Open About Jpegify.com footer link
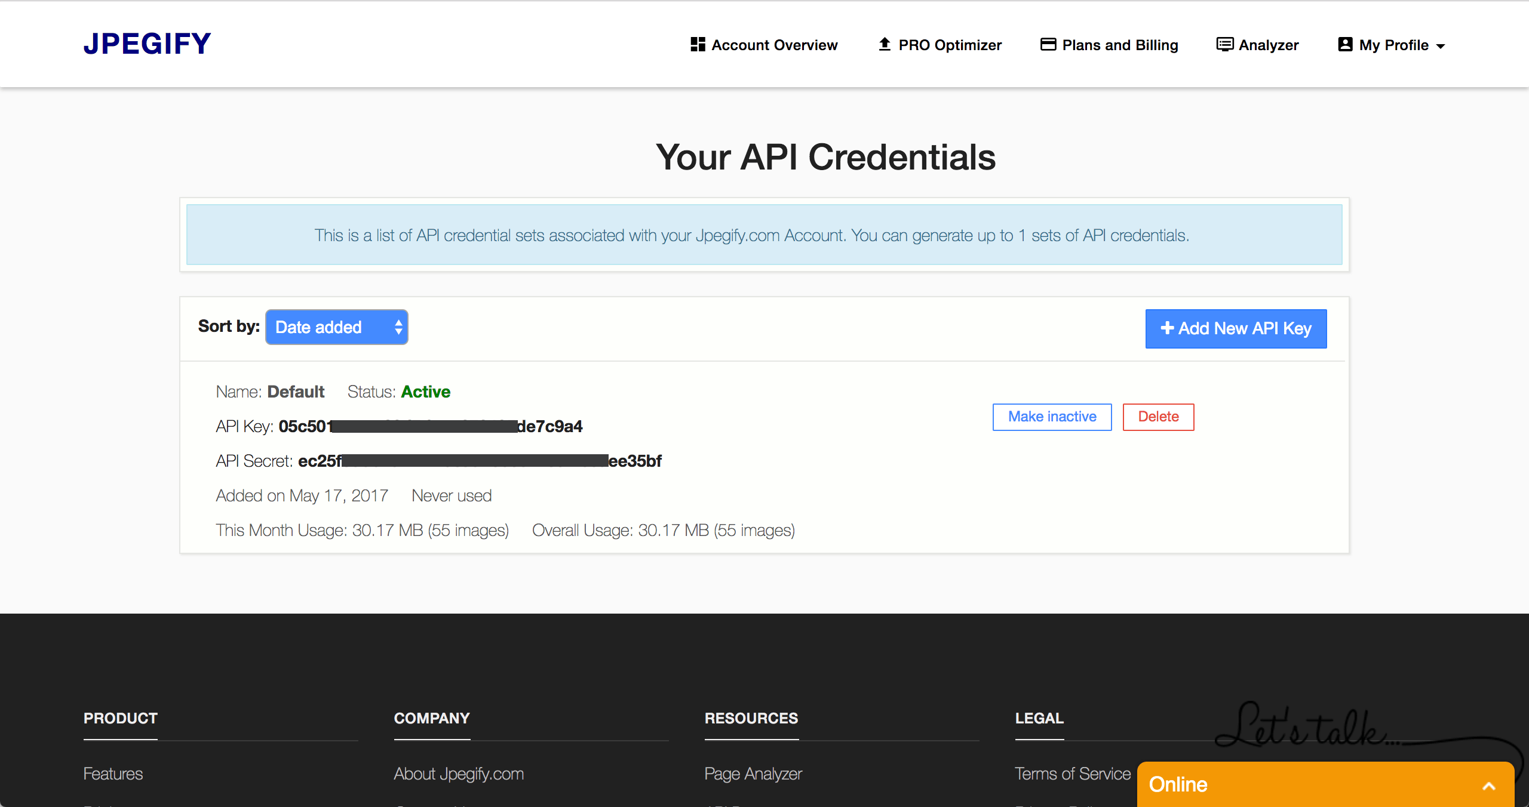This screenshot has width=1529, height=807. tap(459, 774)
